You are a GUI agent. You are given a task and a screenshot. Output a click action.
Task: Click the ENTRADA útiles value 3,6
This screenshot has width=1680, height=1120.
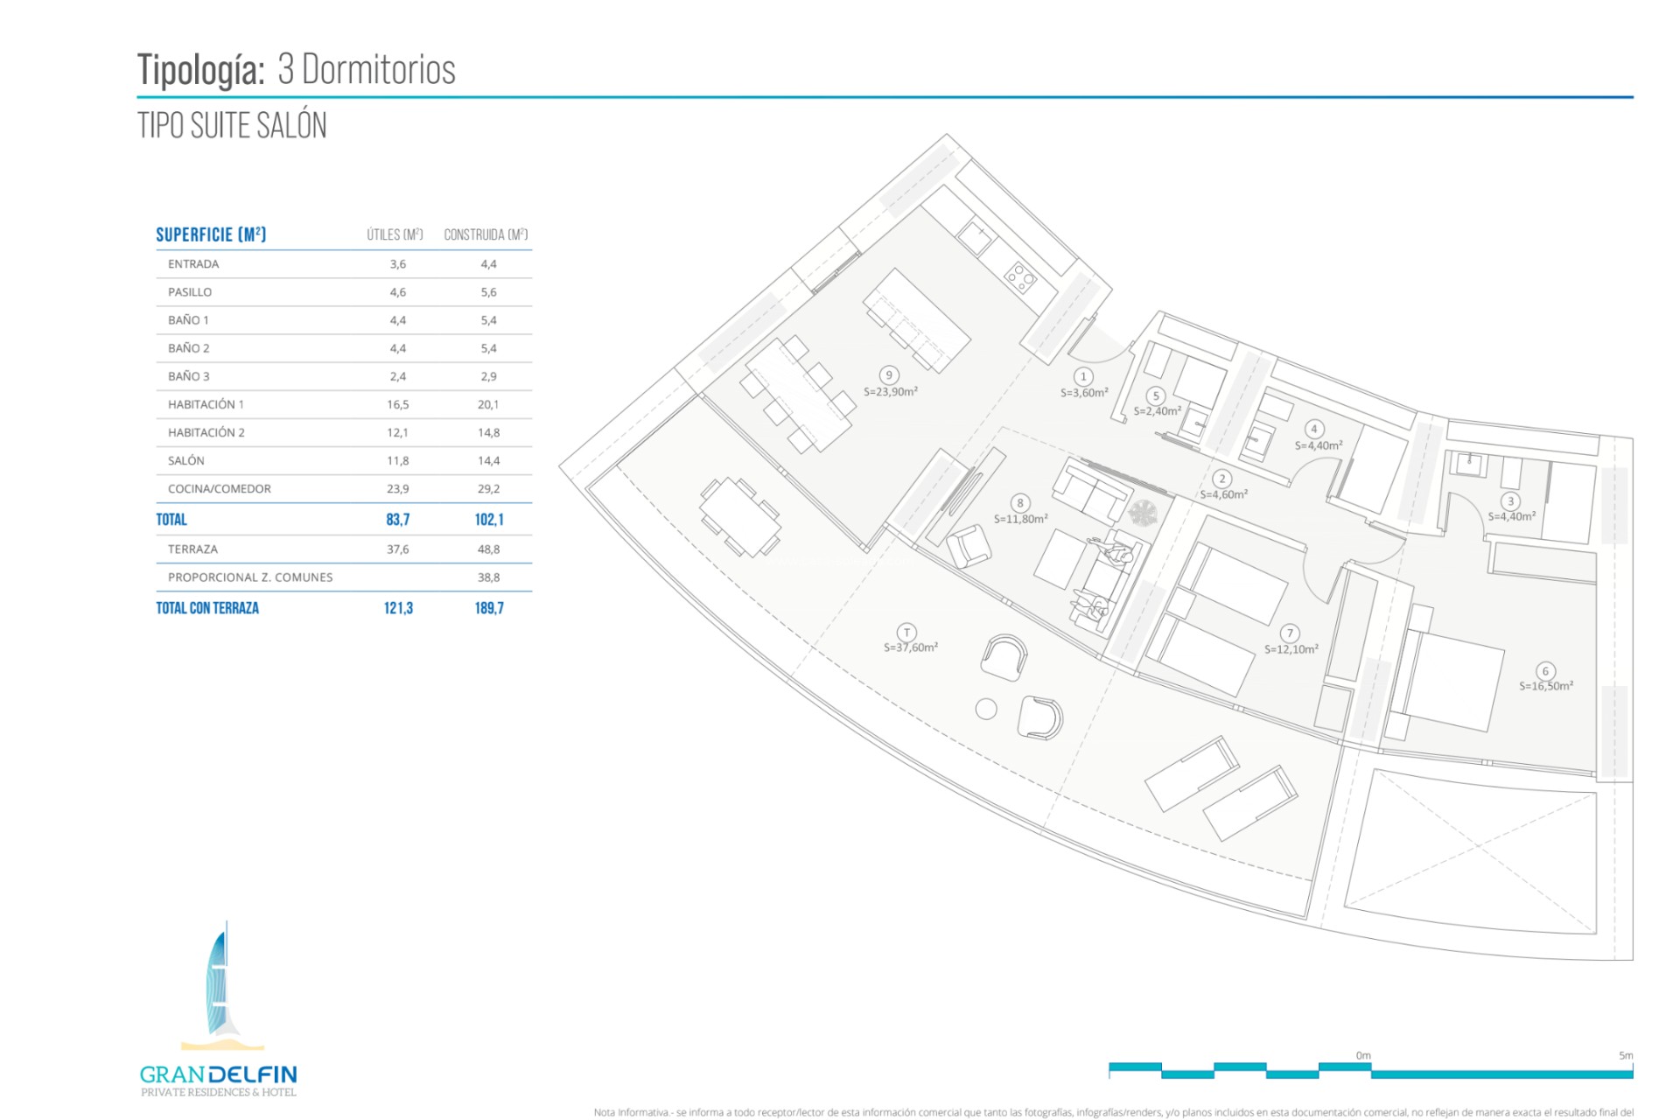pos(398,263)
